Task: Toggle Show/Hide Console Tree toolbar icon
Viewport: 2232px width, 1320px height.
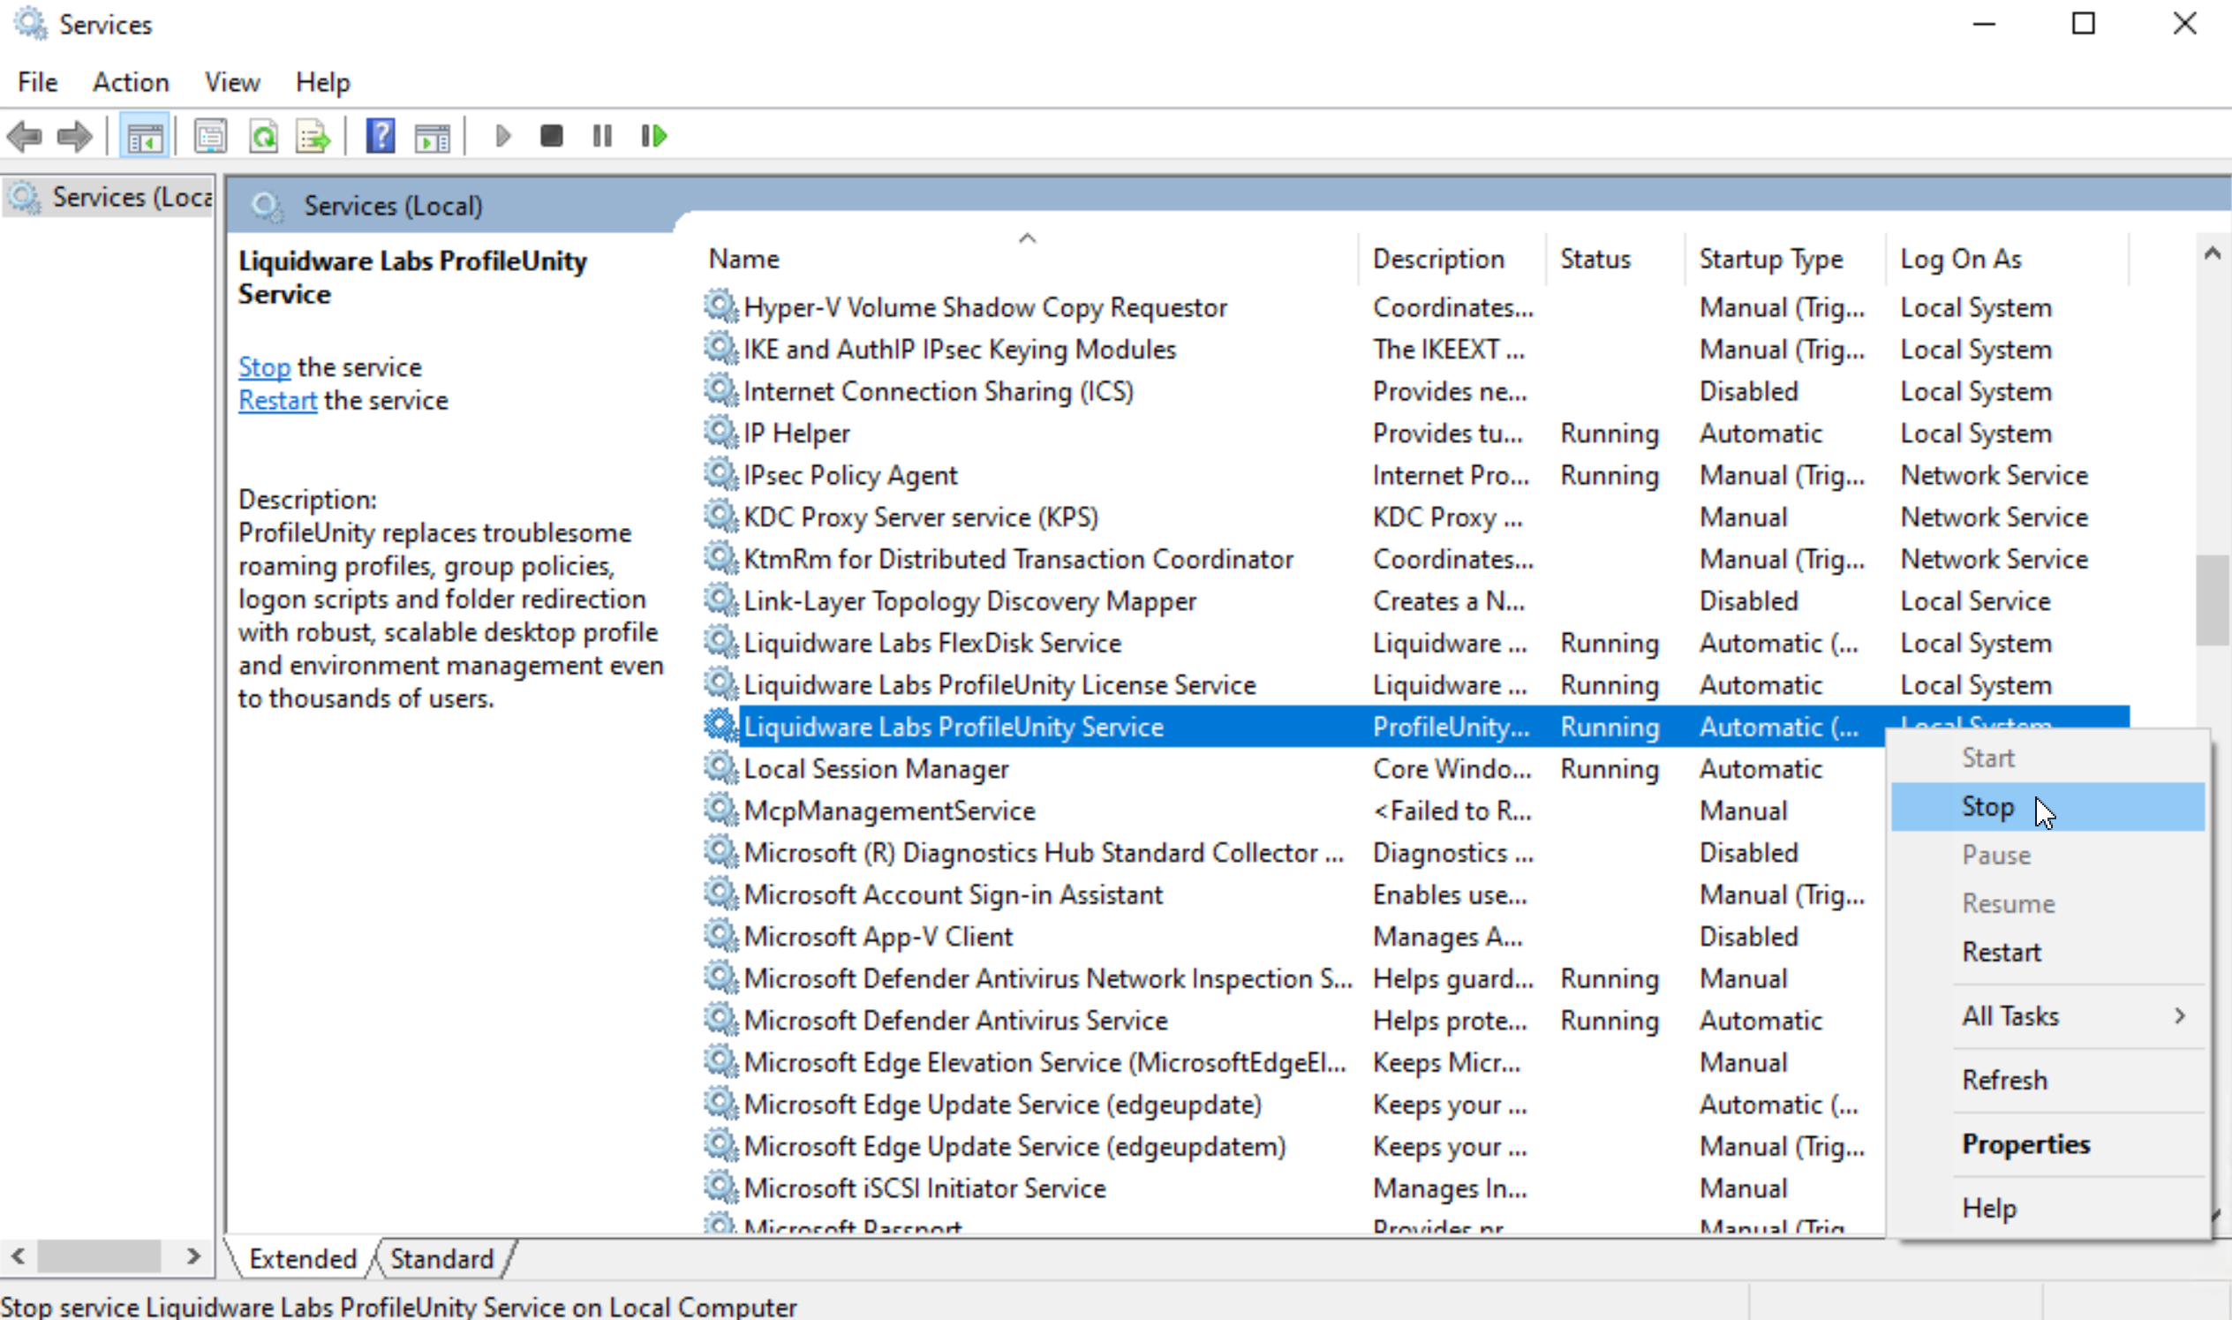Action: 144,136
